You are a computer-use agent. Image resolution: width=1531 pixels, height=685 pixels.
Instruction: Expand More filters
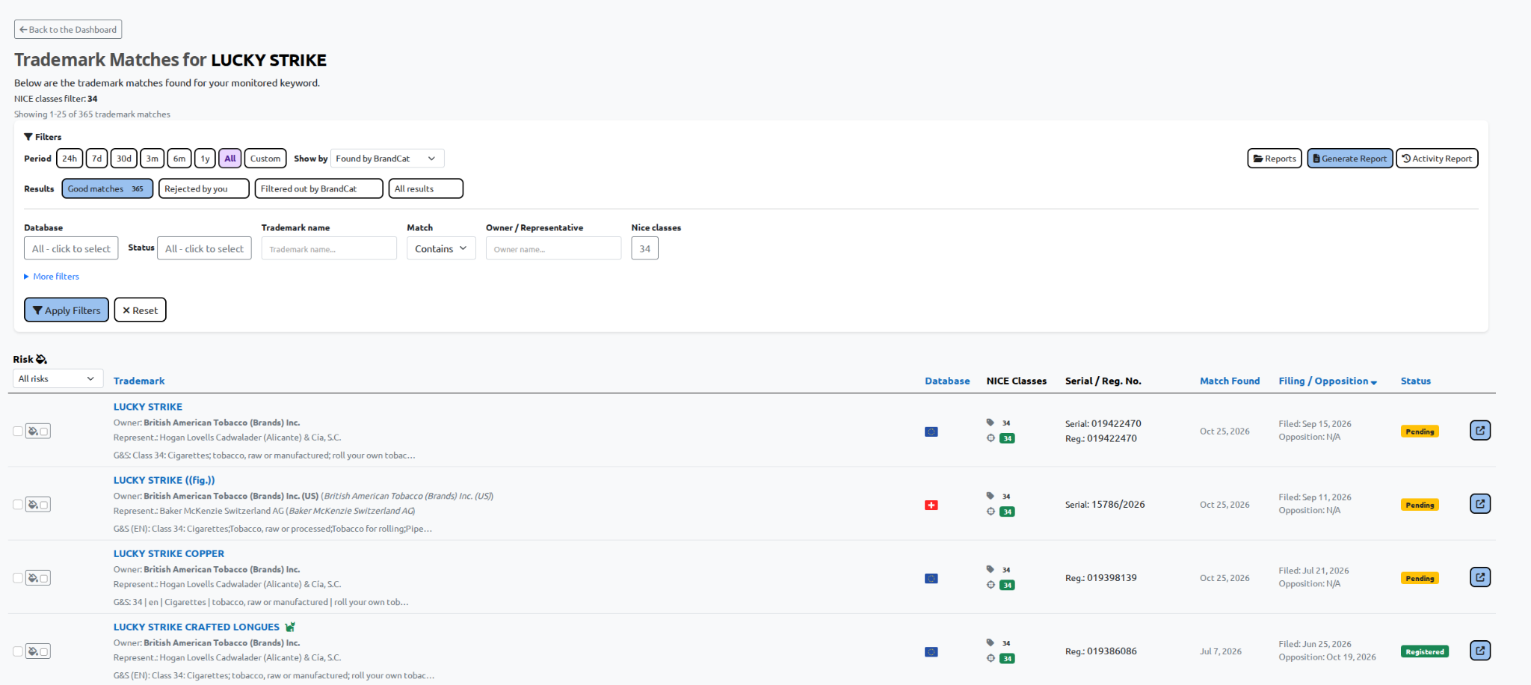(52, 276)
